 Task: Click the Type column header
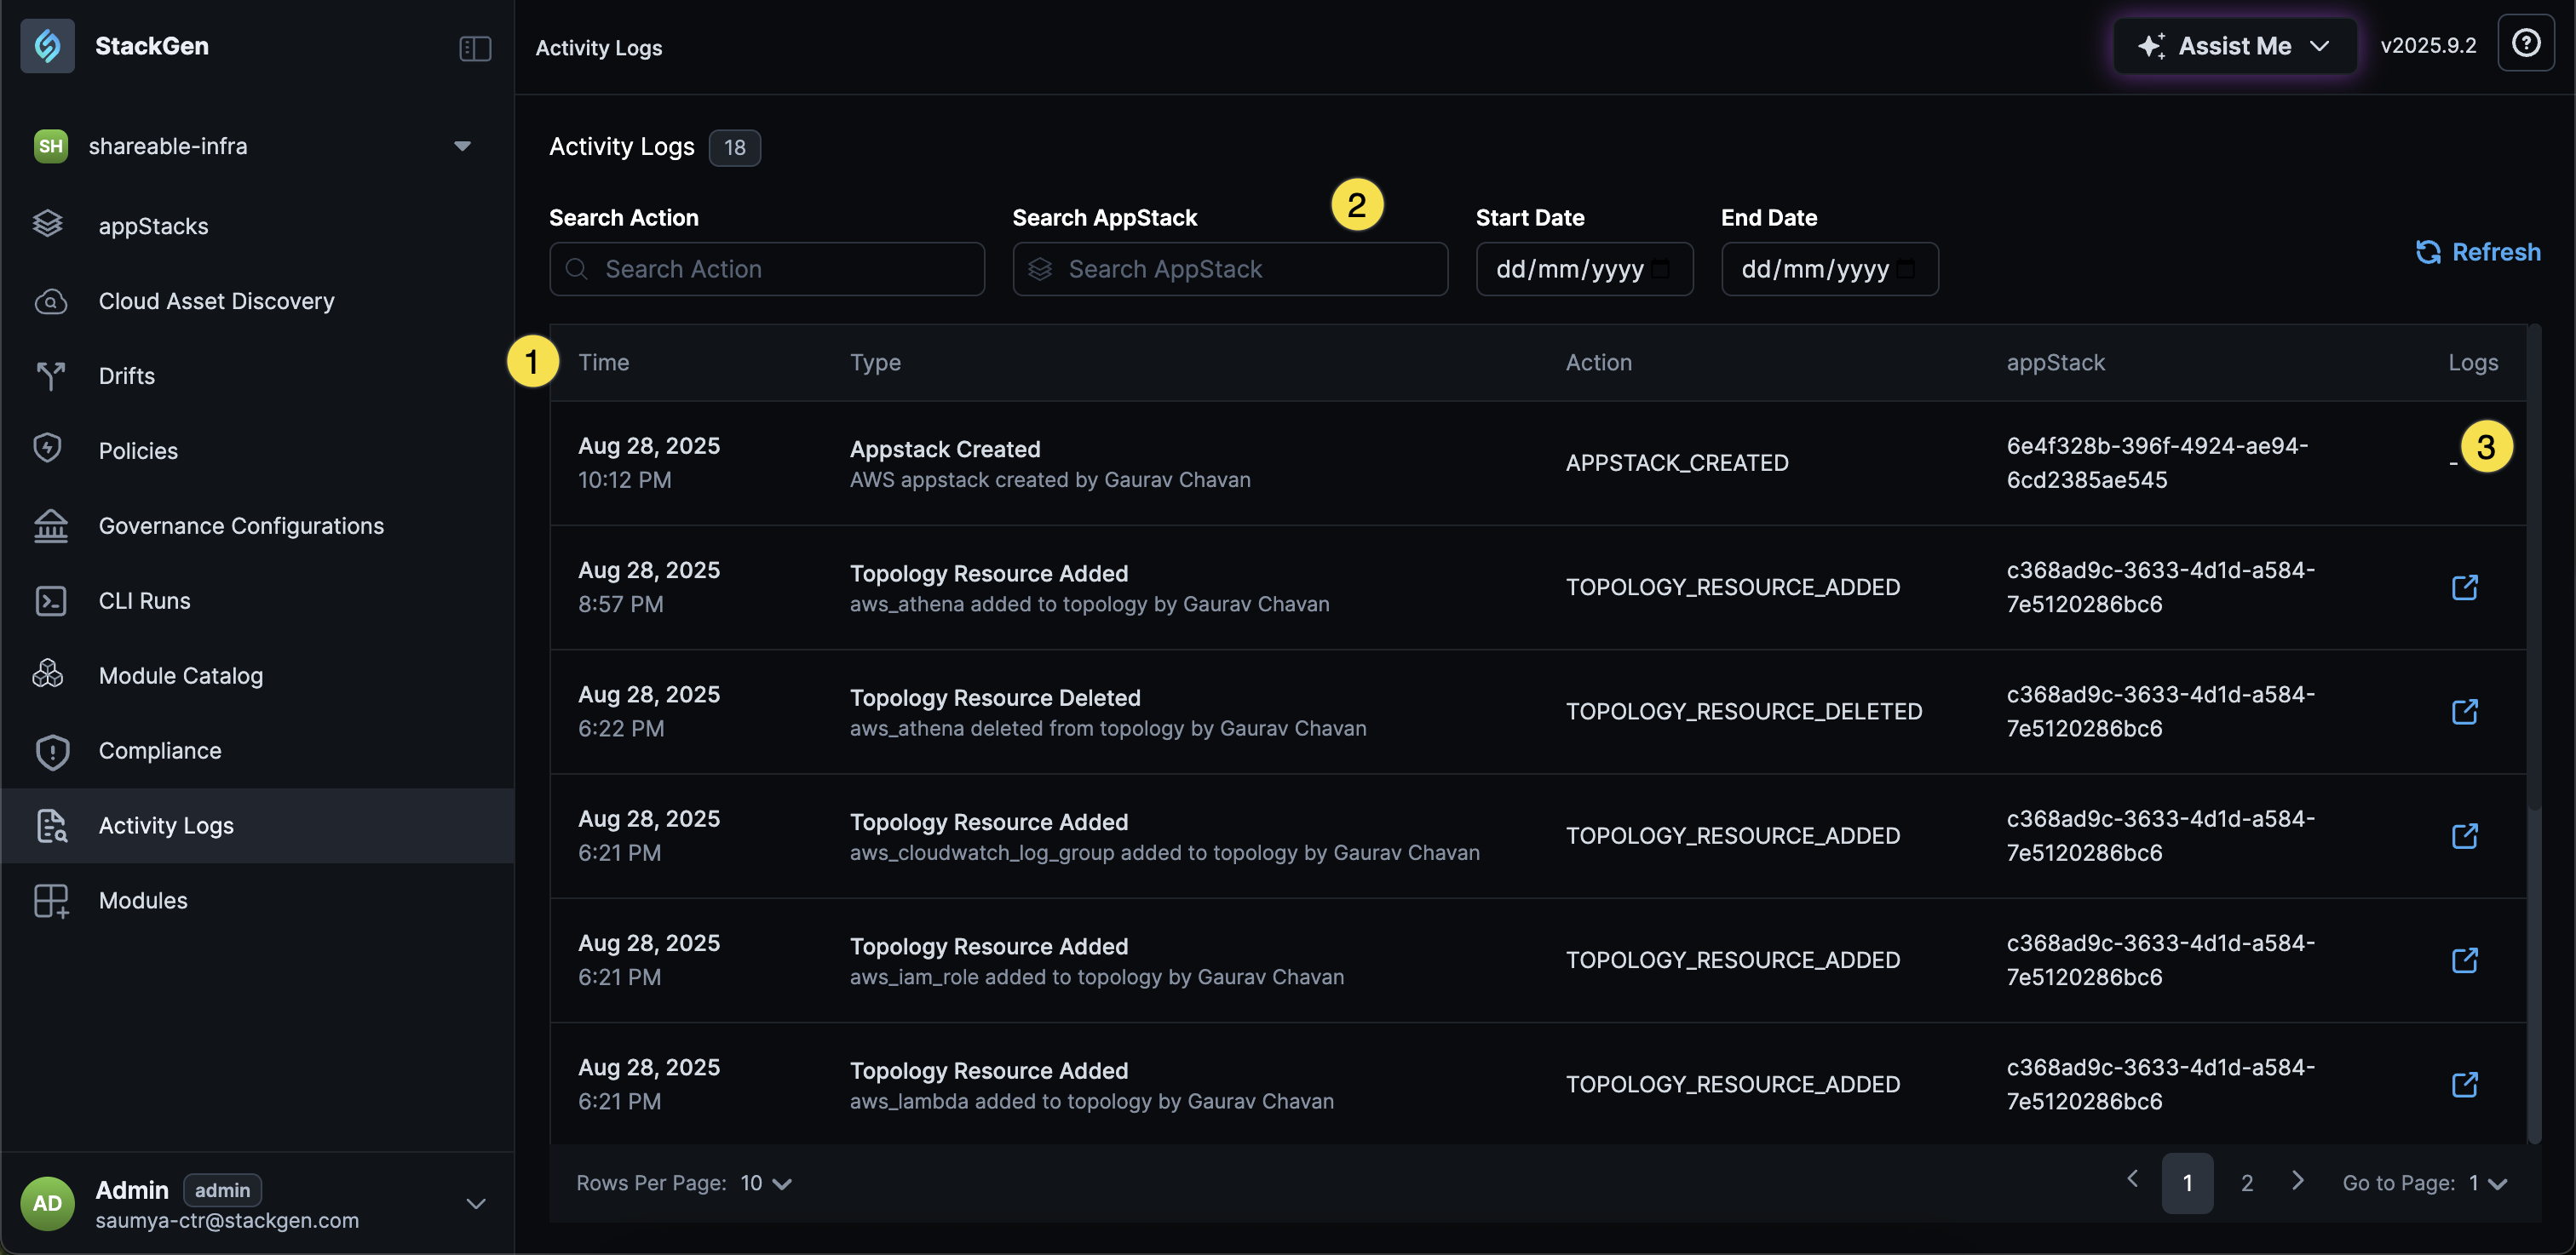875,363
